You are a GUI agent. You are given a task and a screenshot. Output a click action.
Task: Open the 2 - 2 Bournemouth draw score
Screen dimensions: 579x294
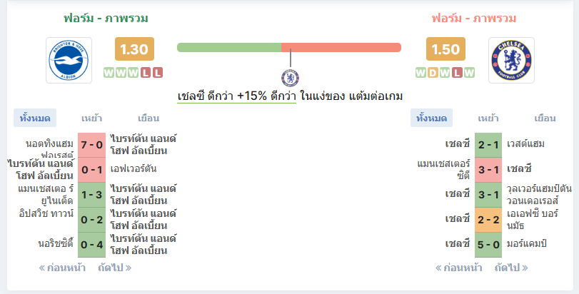tap(488, 220)
